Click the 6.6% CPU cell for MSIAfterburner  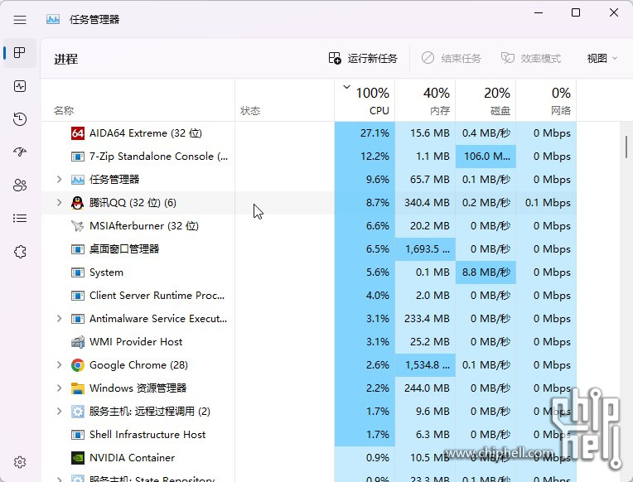click(x=365, y=225)
